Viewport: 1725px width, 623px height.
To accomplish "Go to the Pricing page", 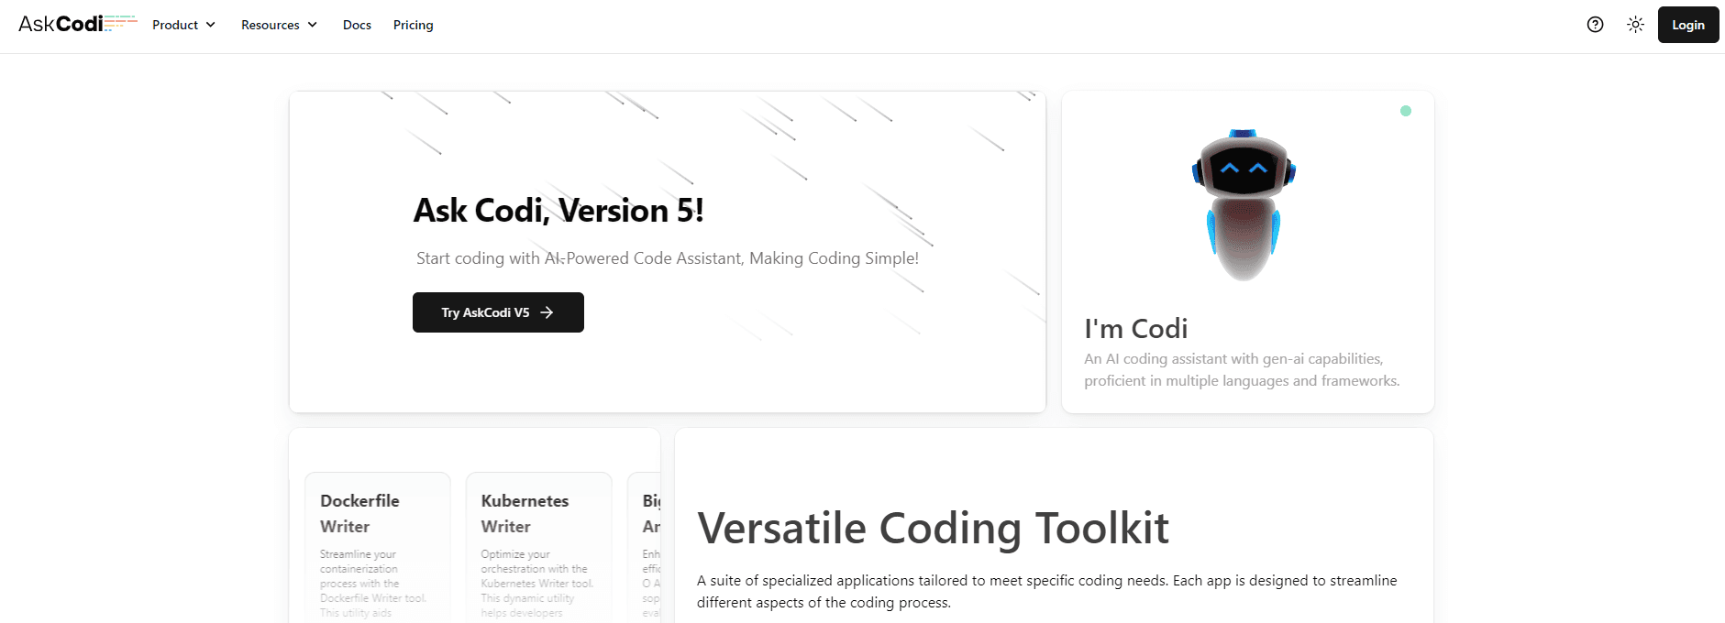I will 413,25.
